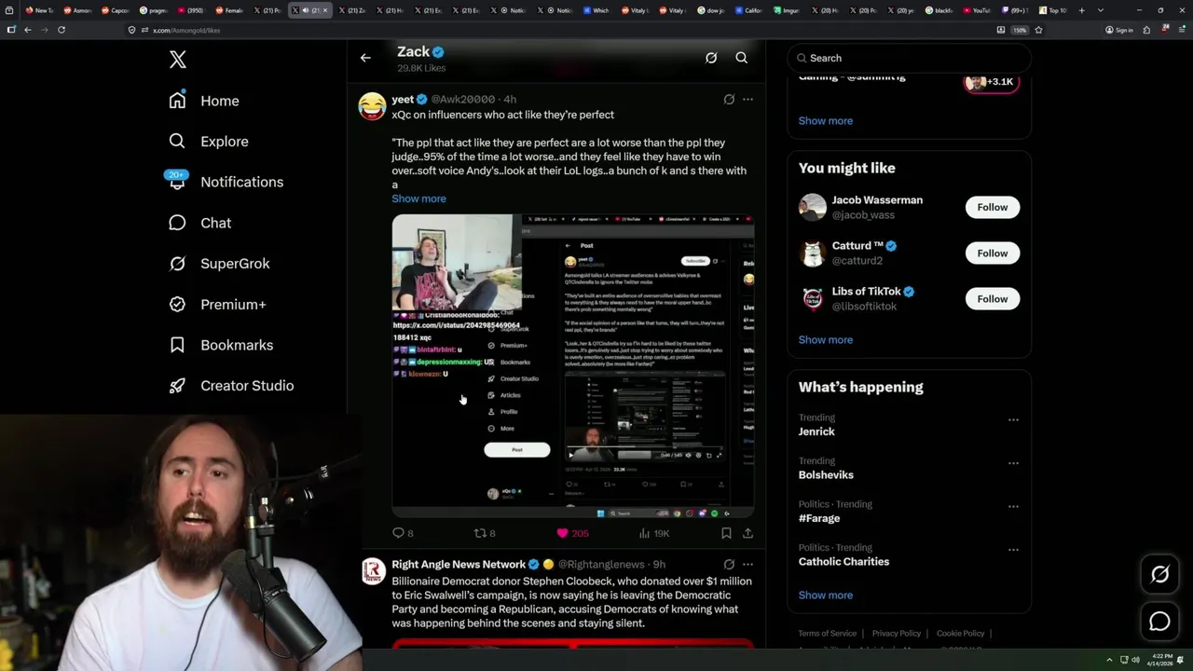Open more options for Catholic Charities trend
1193x671 pixels.
1013,550
